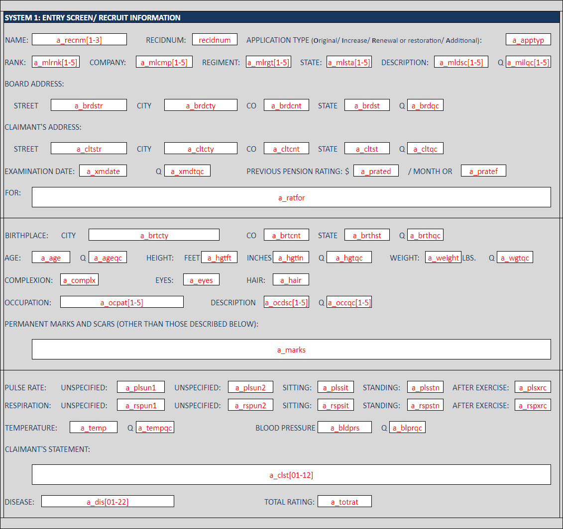Click the PERMANENT MARKS AND SCARS box
Screen dimensions: 563x529
(291, 350)
